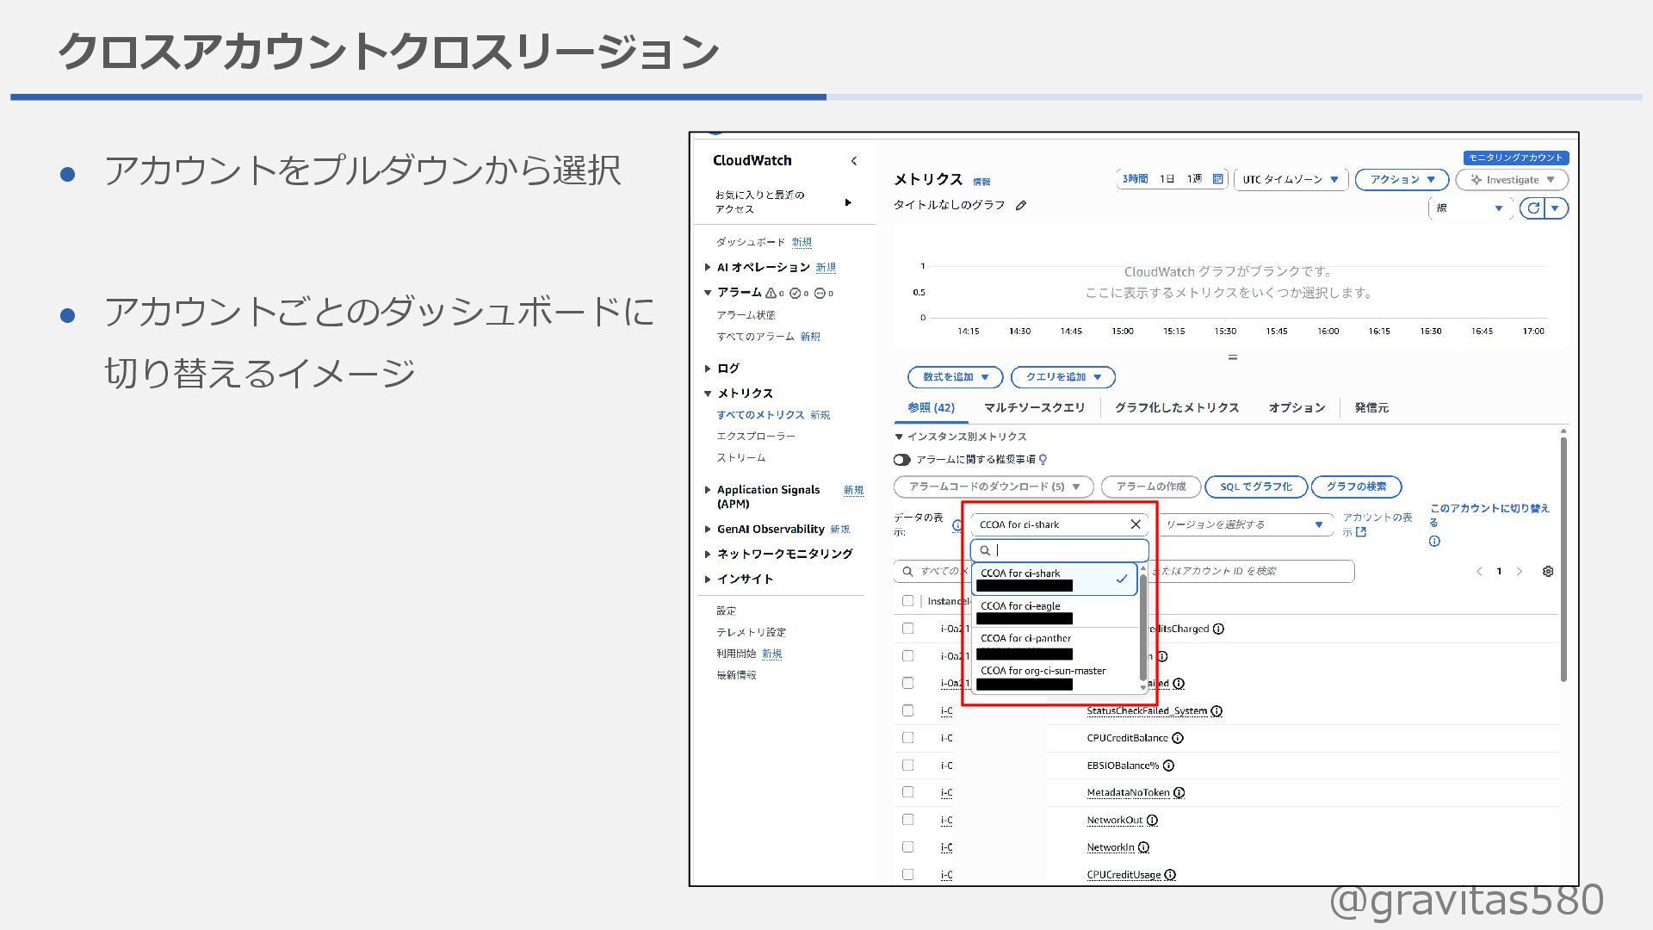The width and height of the screenshot is (1653, 930).
Task: Click info icon next to StatusCheckFailed_System
Action: click(1217, 711)
